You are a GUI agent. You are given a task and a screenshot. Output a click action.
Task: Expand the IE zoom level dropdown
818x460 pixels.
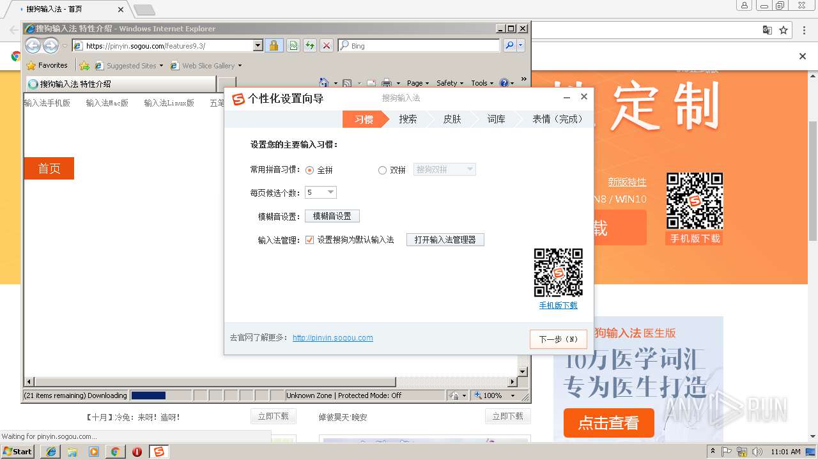tap(512, 395)
